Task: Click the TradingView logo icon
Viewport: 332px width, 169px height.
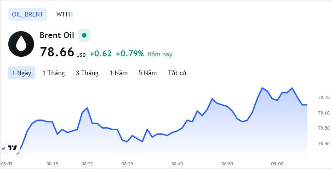Action: point(12,147)
